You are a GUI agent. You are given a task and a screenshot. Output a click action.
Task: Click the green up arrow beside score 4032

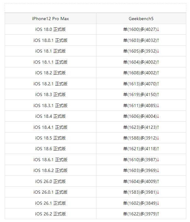pyautogui.click(x=158, y=40)
